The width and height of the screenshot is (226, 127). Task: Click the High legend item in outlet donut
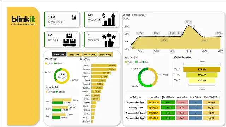(x=145, y=62)
